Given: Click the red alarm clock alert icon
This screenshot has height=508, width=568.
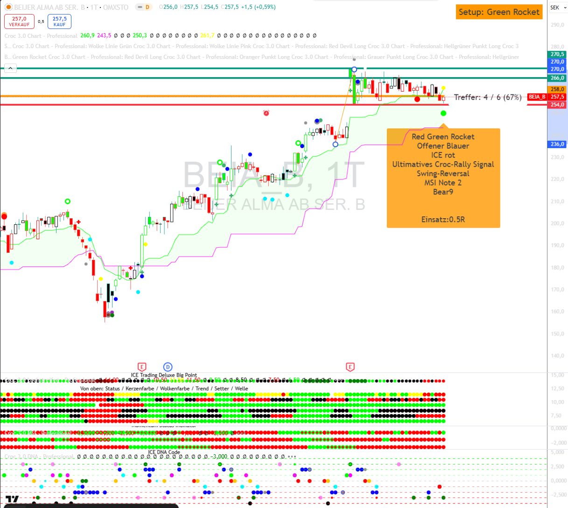Looking at the screenshot, I should (266, 113).
